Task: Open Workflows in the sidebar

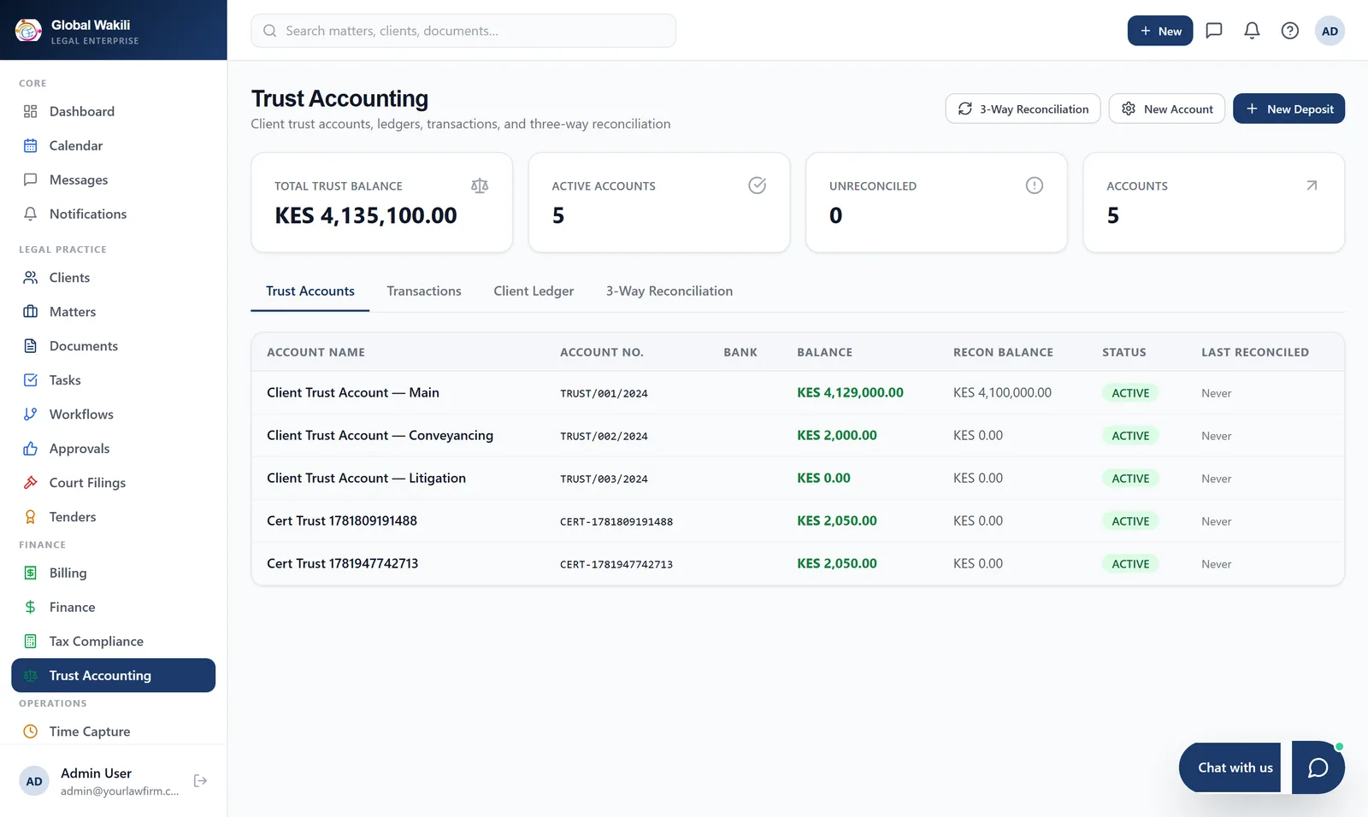Action: (x=113, y=414)
